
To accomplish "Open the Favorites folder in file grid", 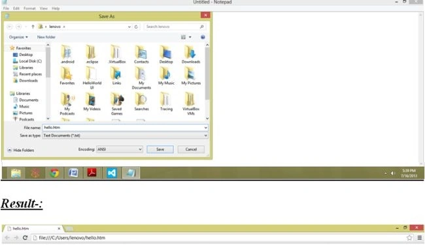I will (67, 76).
